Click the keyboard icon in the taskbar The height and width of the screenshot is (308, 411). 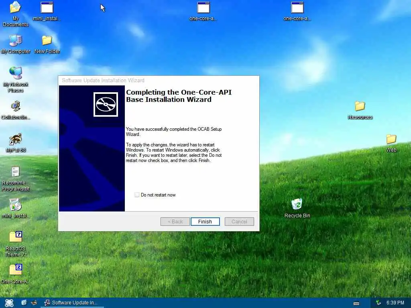(356, 303)
